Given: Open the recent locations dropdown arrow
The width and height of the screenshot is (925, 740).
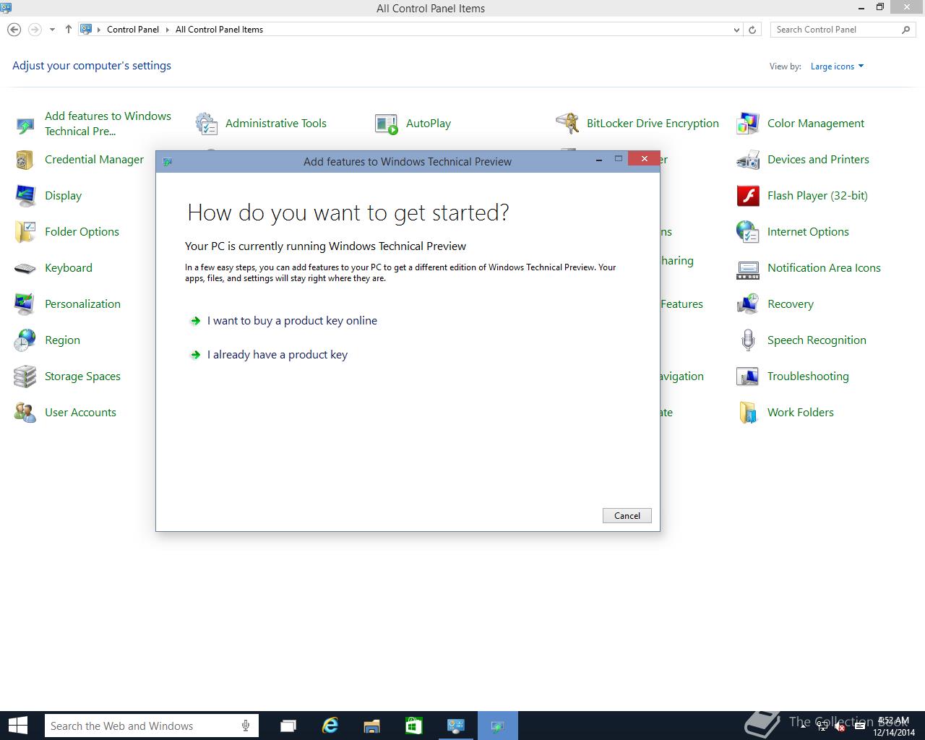Looking at the screenshot, I should coord(52,30).
